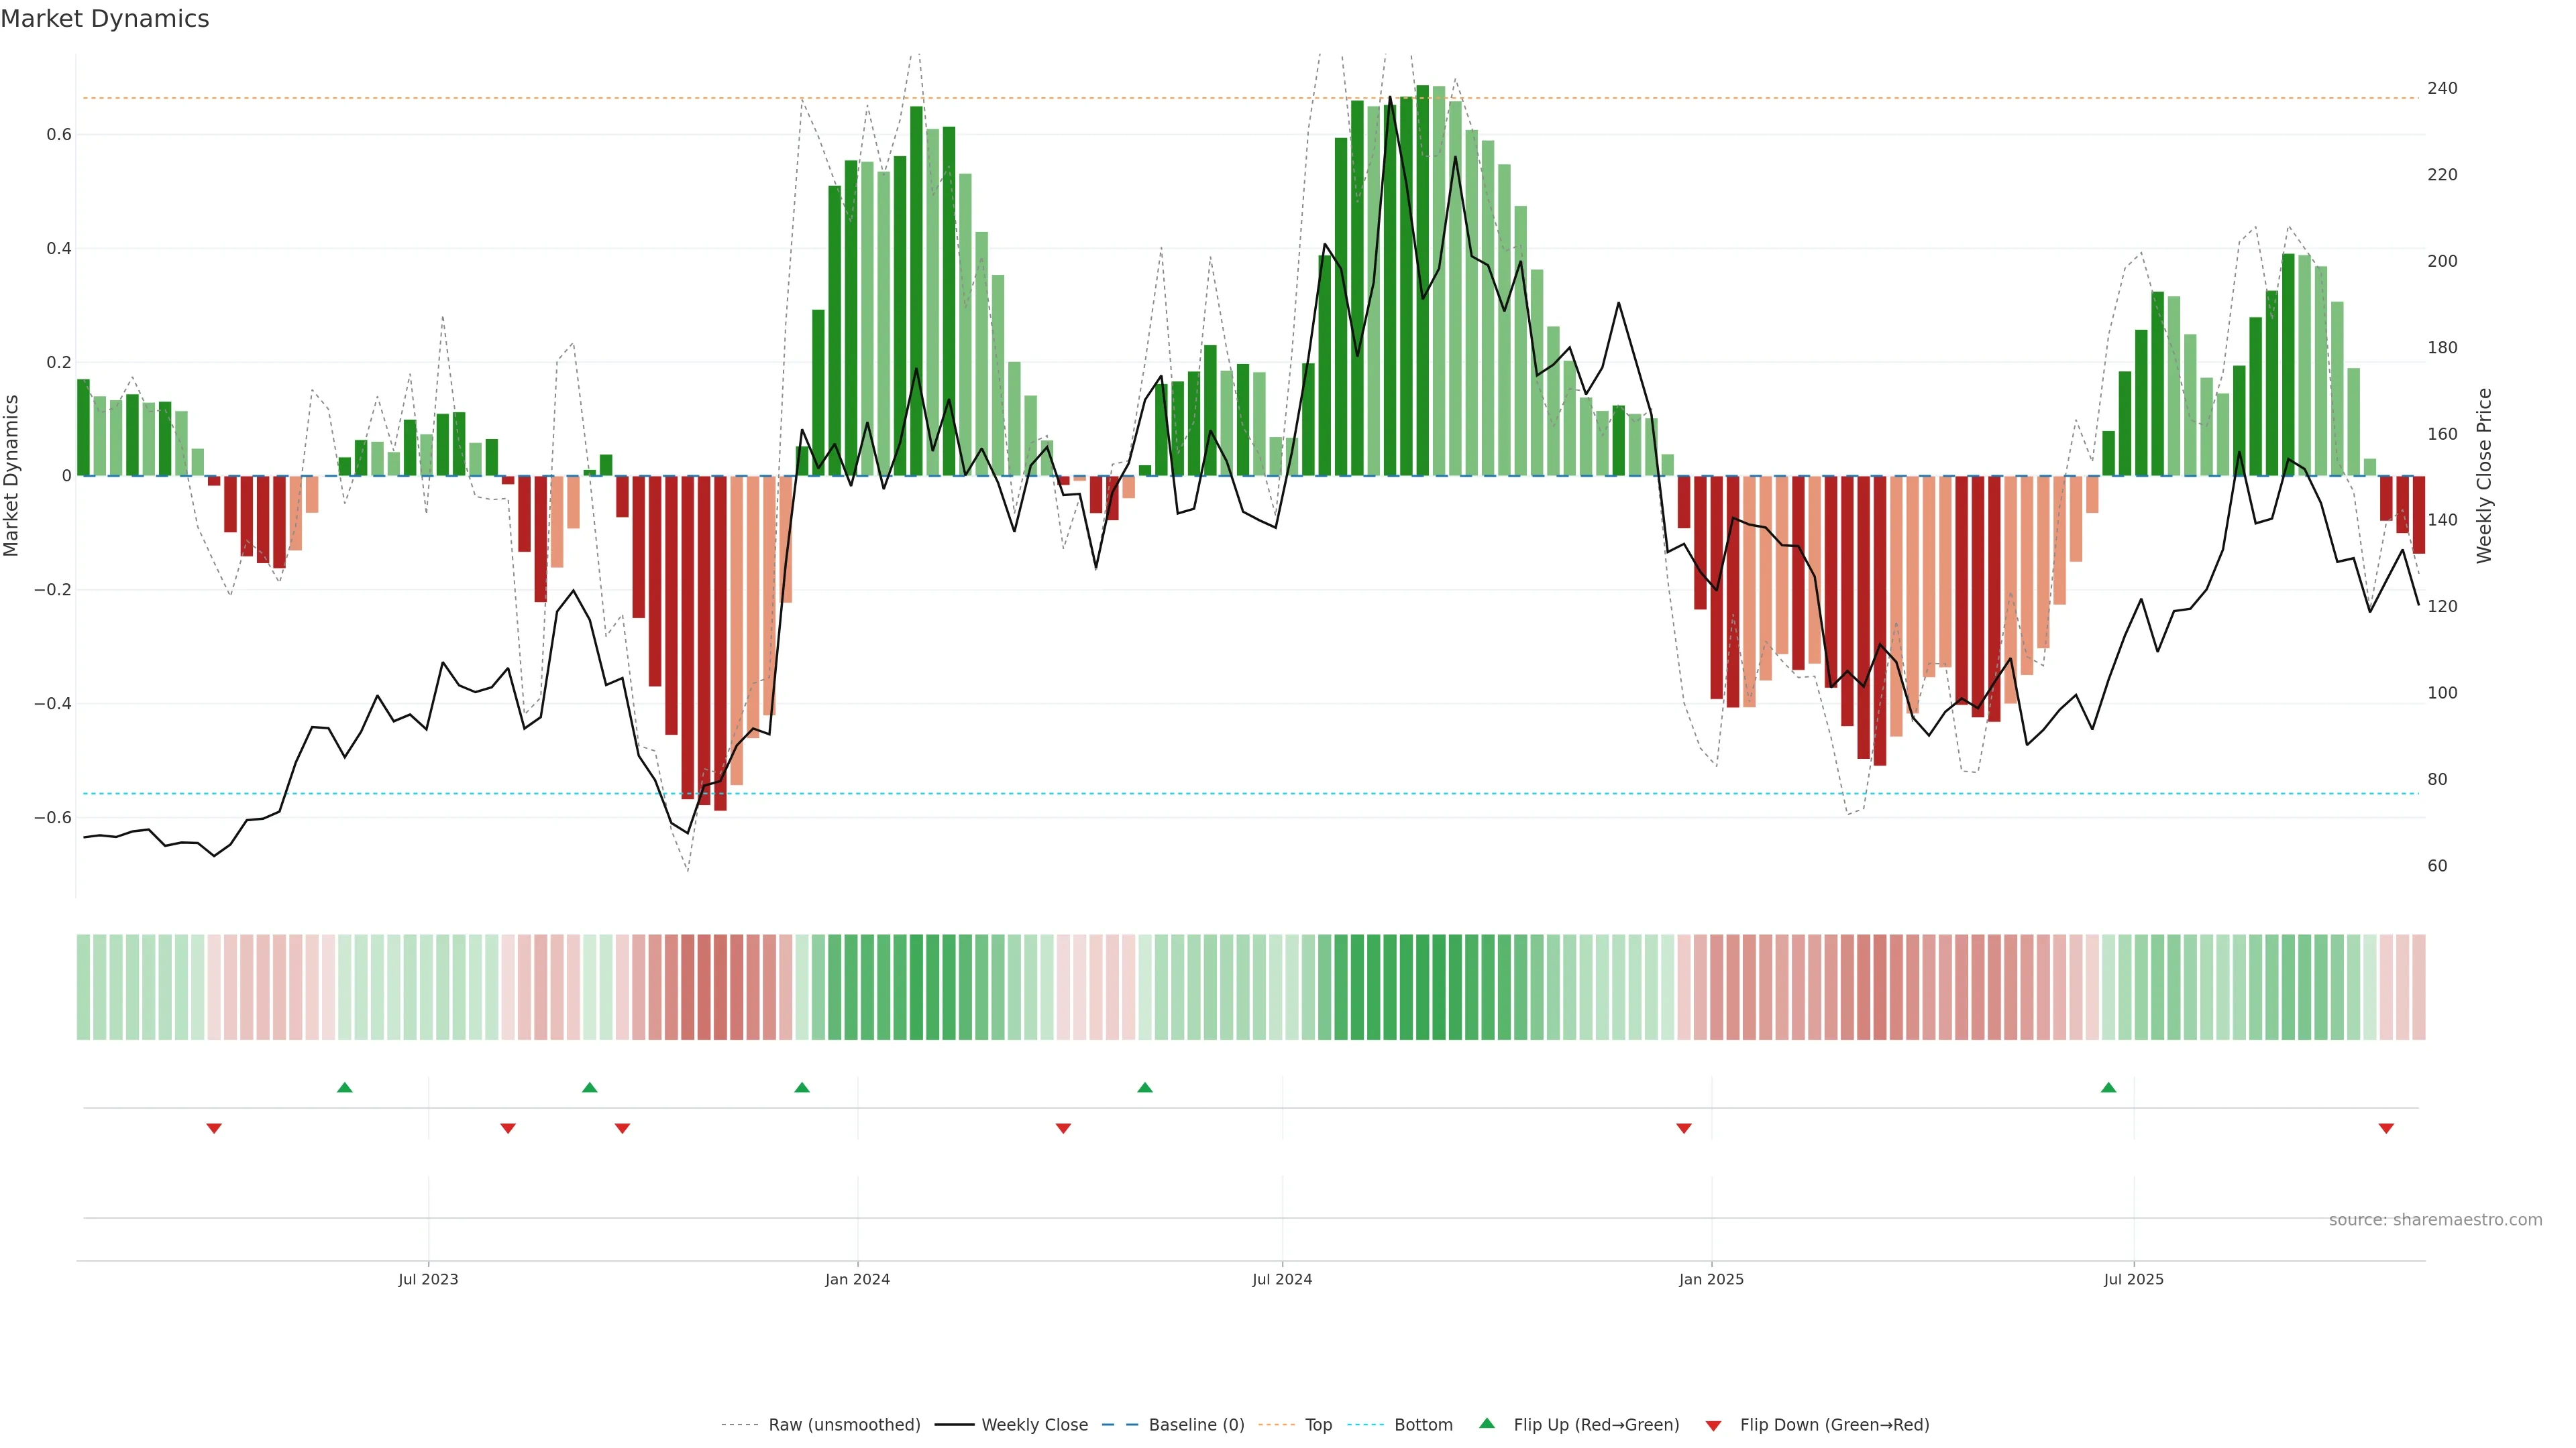Click the flip-up triangle near Jul 2025

(2108, 1087)
